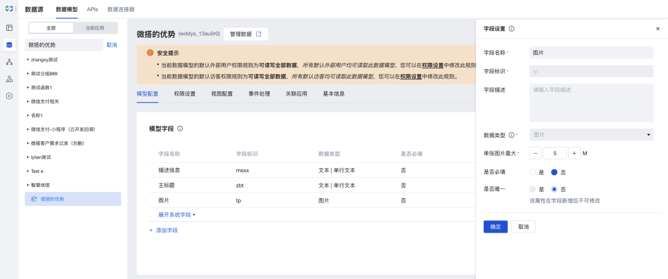This screenshot has width=668, height=279.
Task: Click the orange warning icon in 安全提示
Action: point(150,52)
